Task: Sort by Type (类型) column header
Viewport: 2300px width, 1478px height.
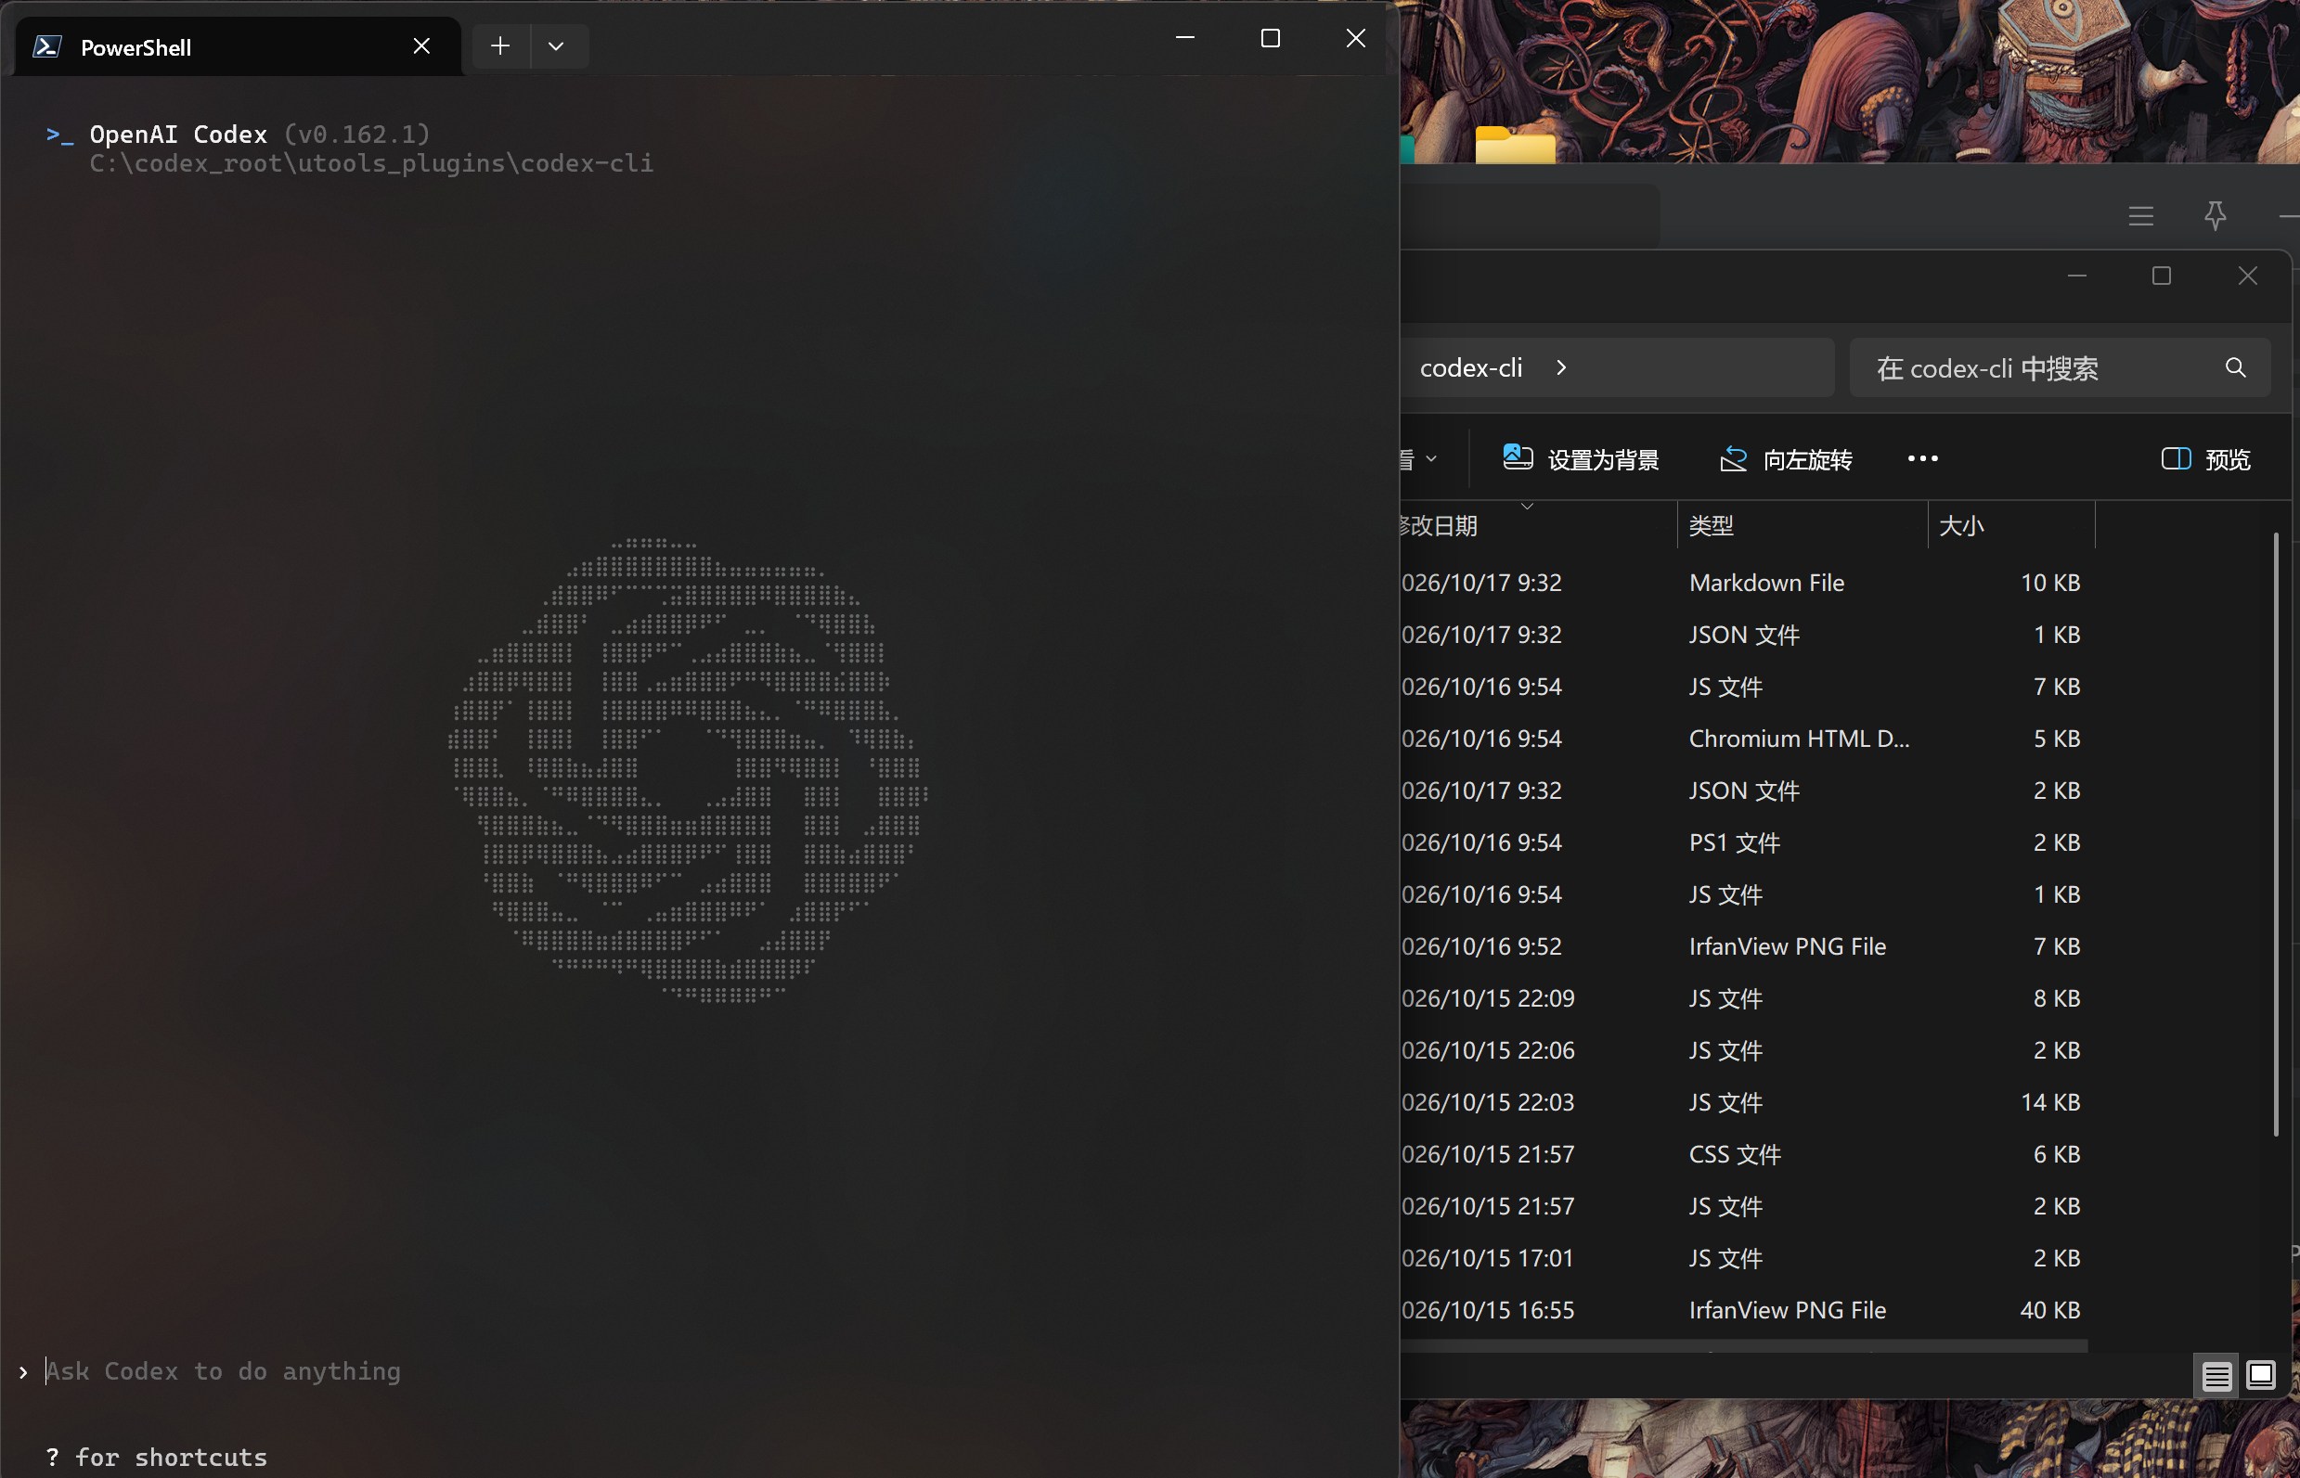Action: 1802,525
